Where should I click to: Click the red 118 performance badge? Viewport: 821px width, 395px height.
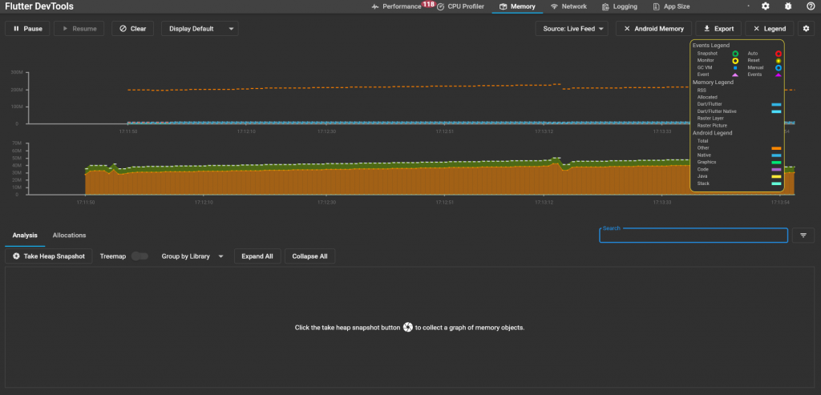pos(428,4)
